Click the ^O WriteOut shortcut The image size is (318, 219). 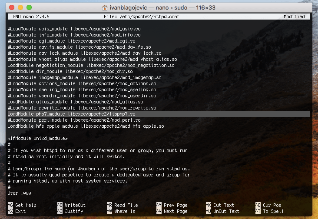click(72, 205)
